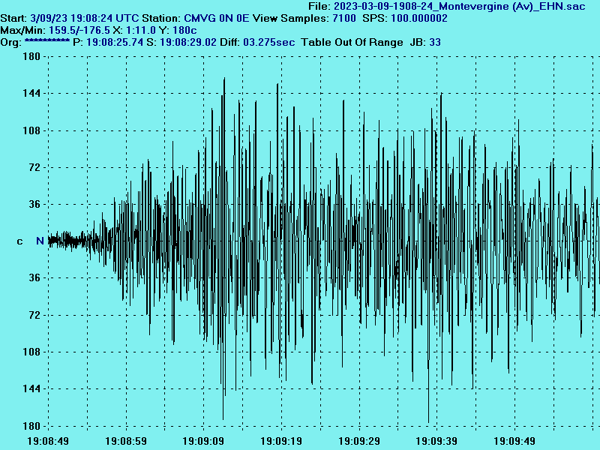Click the file name 2023-03-09-1908-24_Montevergine (Av)_EHN.sac
The width and height of the screenshot is (600, 450).
point(460,7)
